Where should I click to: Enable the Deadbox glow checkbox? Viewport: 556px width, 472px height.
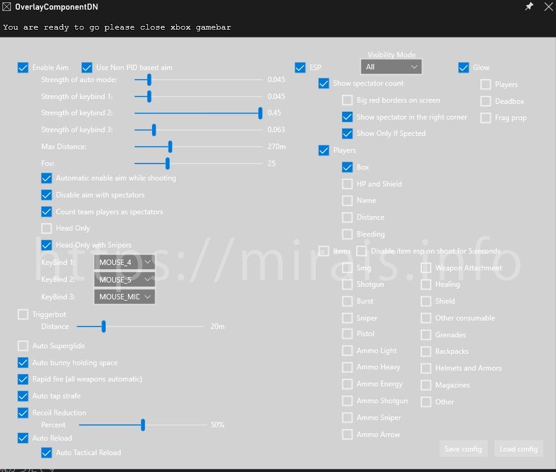[486, 101]
